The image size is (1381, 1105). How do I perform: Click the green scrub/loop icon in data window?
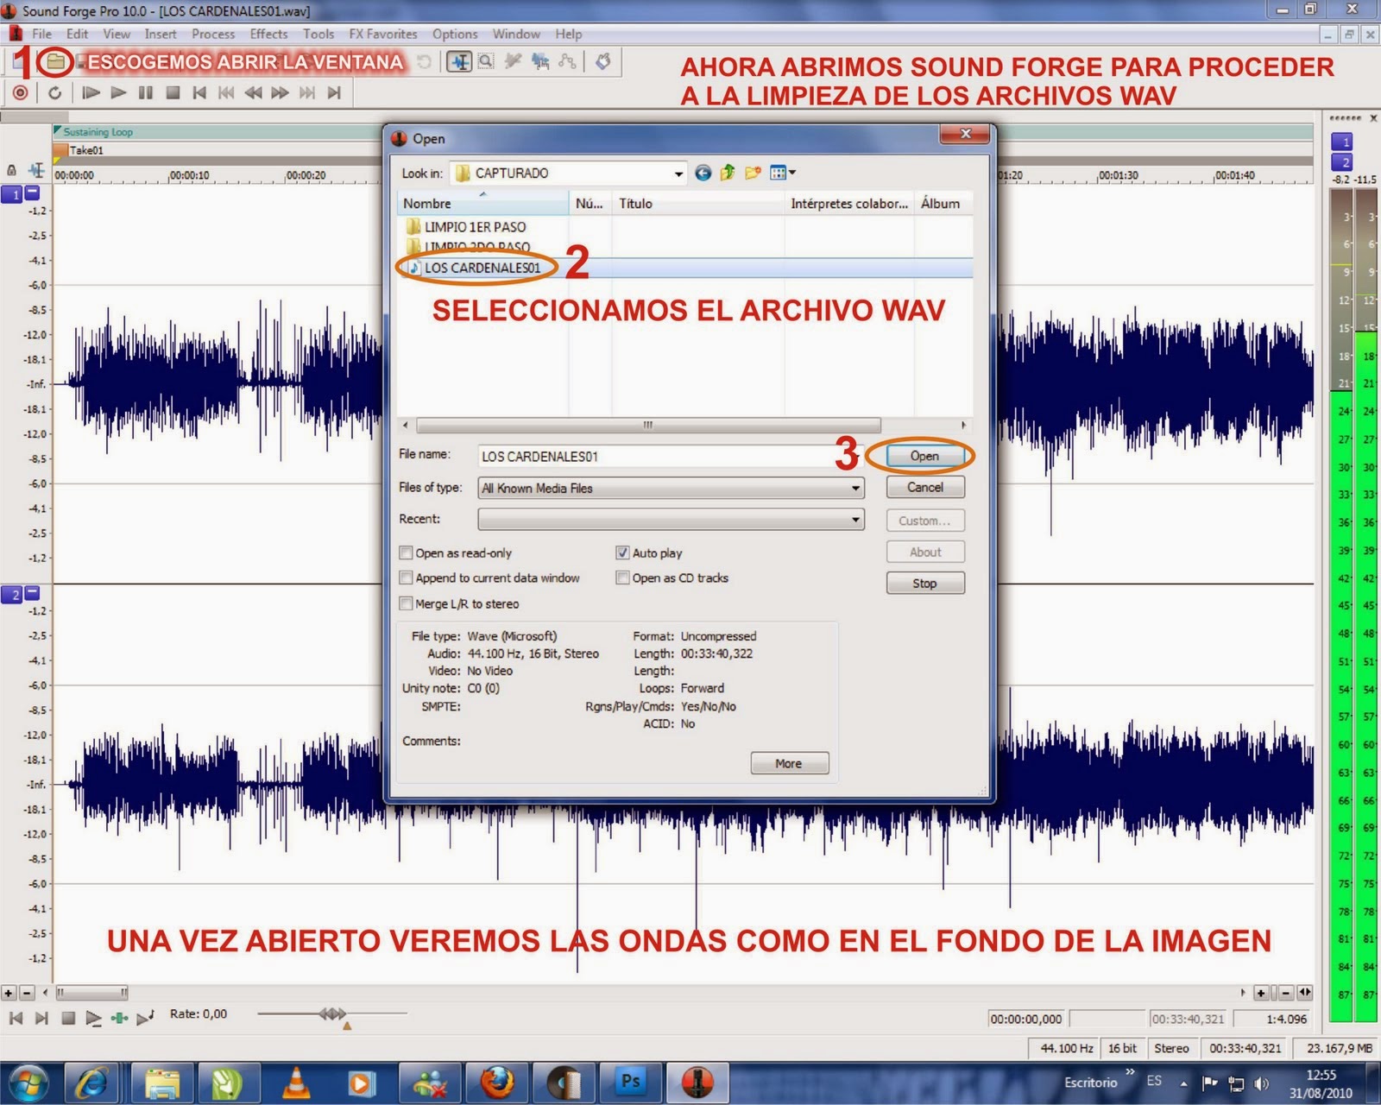coord(119,1019)
